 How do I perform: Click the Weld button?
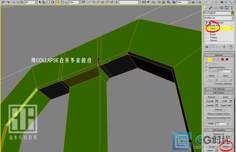pyautogui.click(x=224, y=101)
